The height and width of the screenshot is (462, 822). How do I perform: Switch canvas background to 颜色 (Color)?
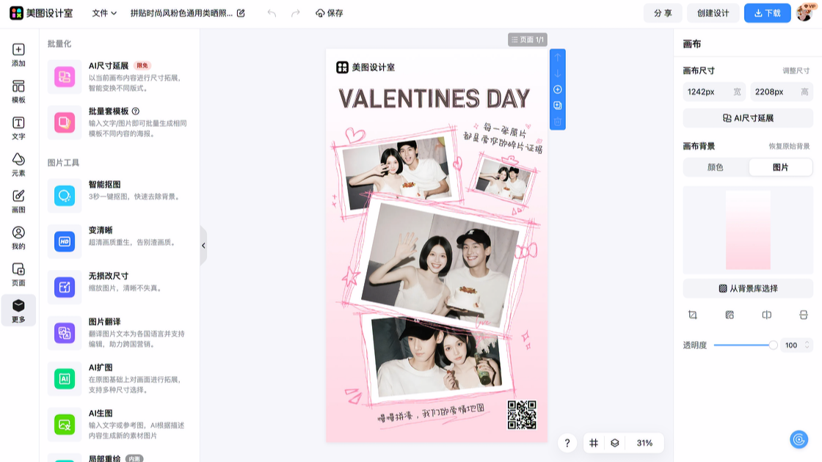(715, 167)
